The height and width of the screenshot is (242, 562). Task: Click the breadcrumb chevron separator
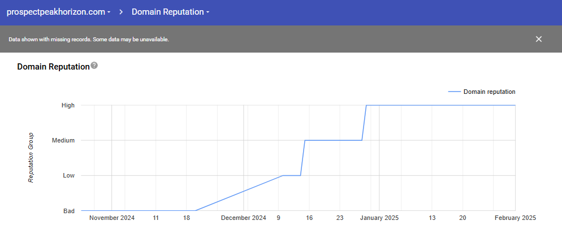coord(121,12)
